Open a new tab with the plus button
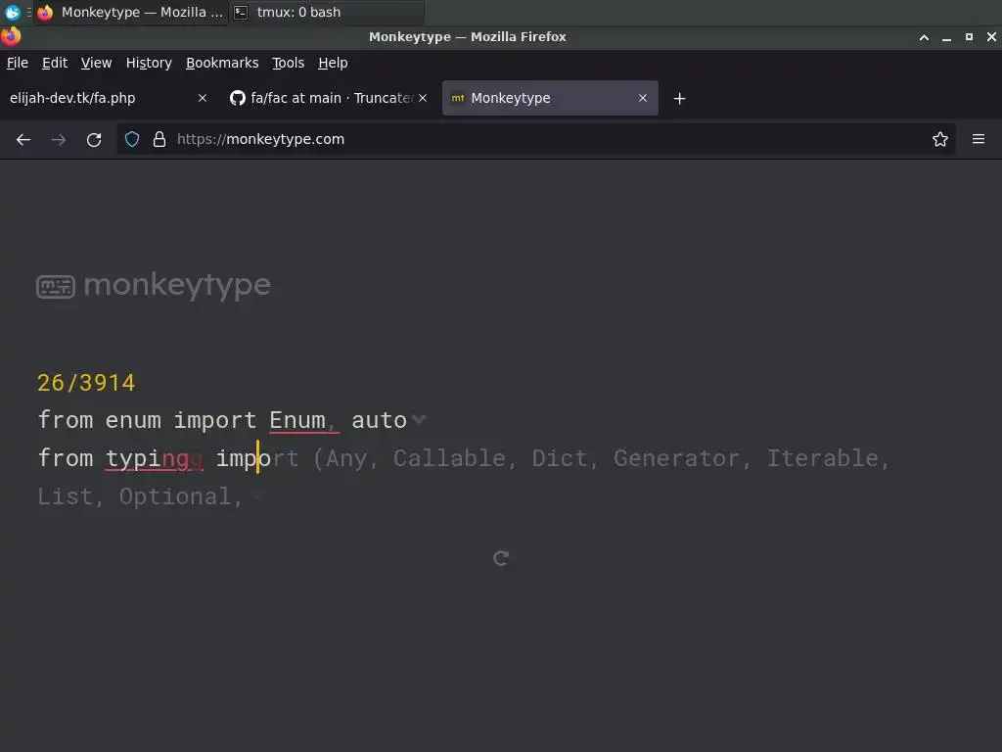Image resolution: width=1002 pixels, height=752 pixels. click(679, 99)
